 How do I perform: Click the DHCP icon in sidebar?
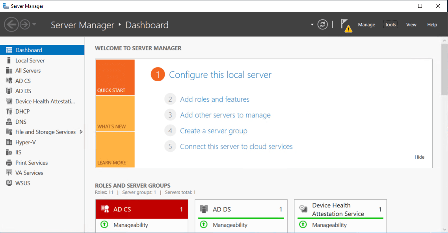(x=9, y=111)
